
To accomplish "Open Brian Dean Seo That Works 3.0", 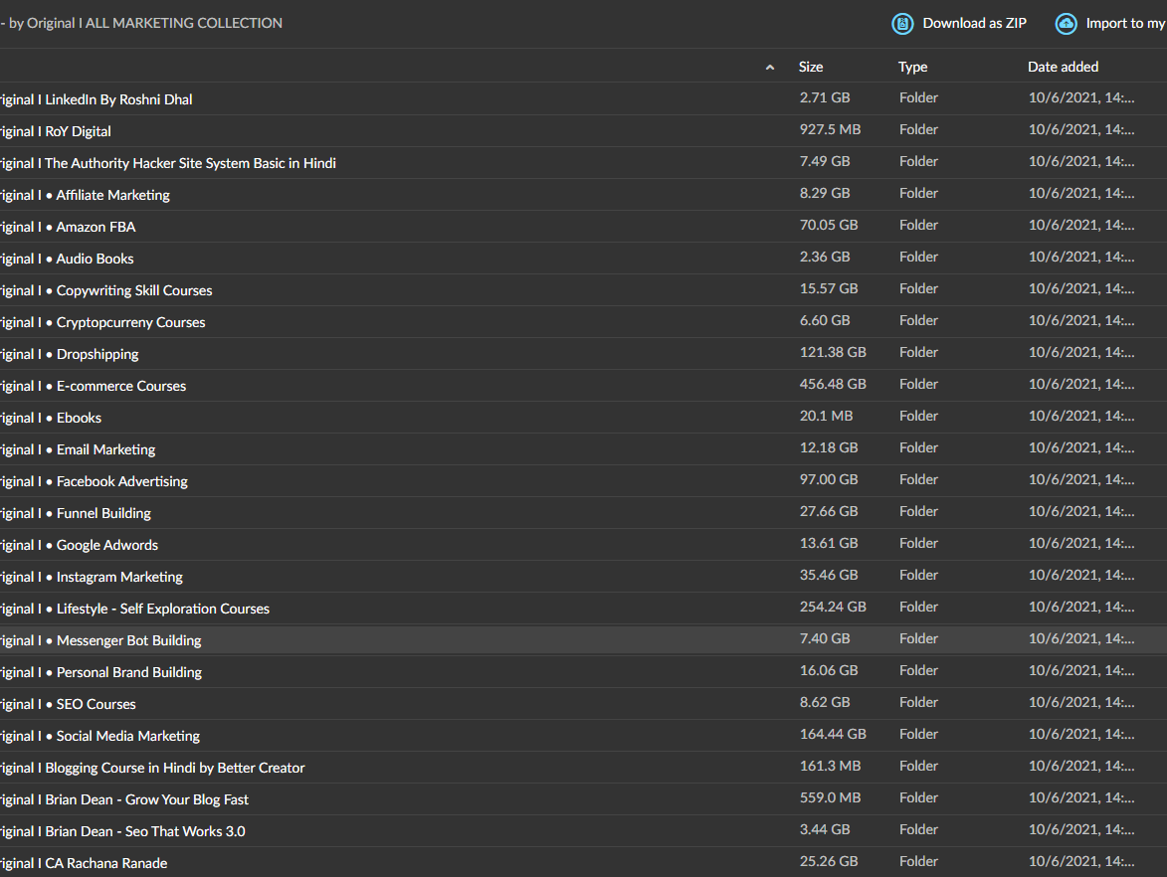I will 144,831.
